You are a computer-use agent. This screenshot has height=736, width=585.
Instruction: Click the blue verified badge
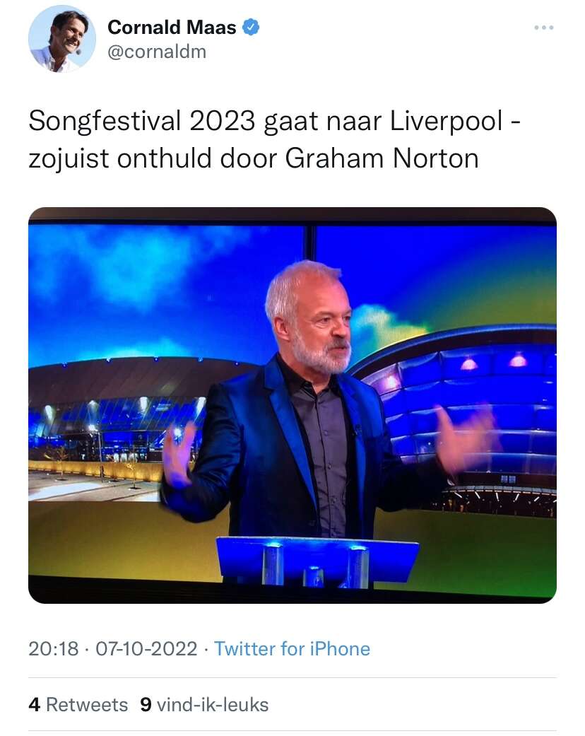click(x=251, y=28)
